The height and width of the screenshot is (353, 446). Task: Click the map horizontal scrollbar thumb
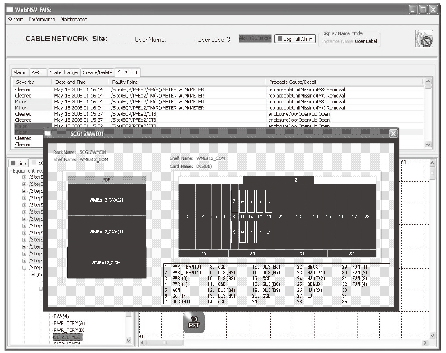[x=165, y=343]
